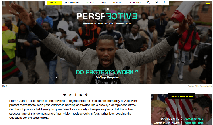
Task: Open the search icon in top navigation
Action: [x=148, y=3]
